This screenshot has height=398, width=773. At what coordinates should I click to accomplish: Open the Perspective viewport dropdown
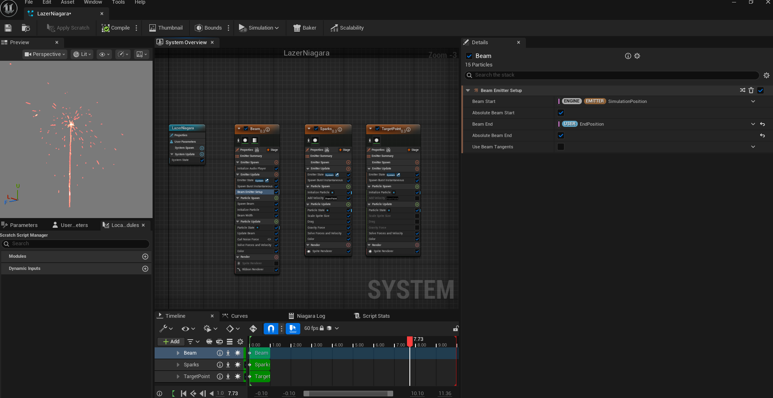(45, 54)
